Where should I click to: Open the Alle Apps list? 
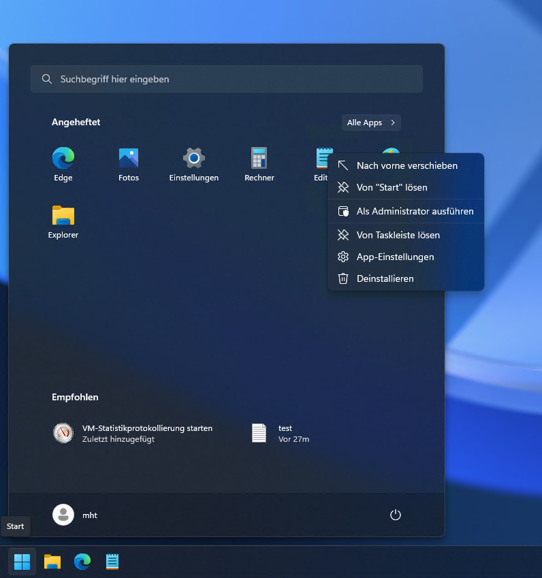[371, 123]
